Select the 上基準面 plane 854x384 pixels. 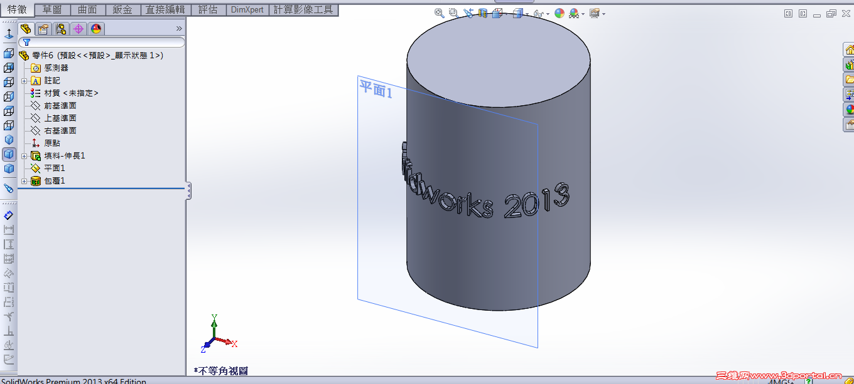coord(54,118)
